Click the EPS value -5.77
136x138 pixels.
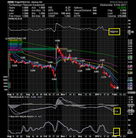coord(68,10)
